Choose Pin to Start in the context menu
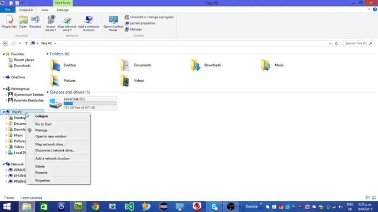The width and height of the screenshot is (378, 212). coord(58,124)
